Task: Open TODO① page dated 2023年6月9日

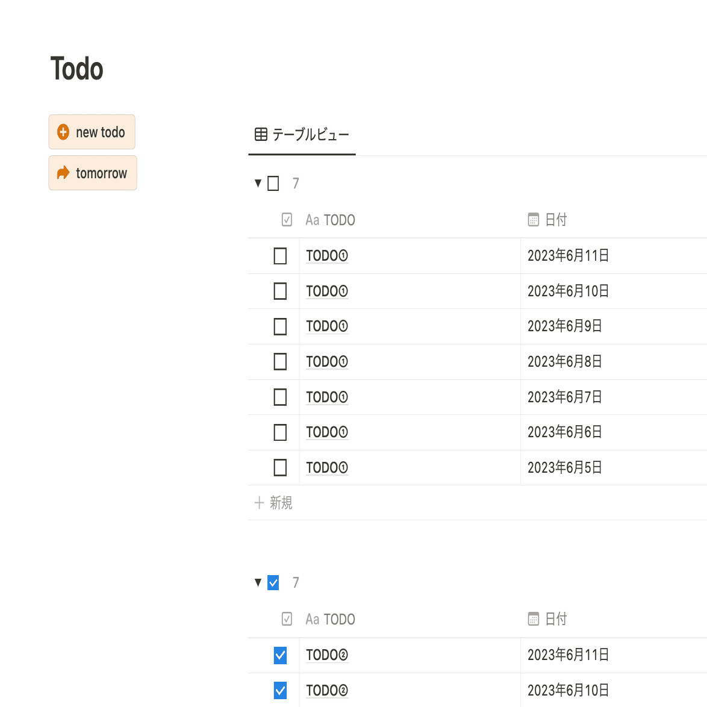Action: tap(327, 326)
